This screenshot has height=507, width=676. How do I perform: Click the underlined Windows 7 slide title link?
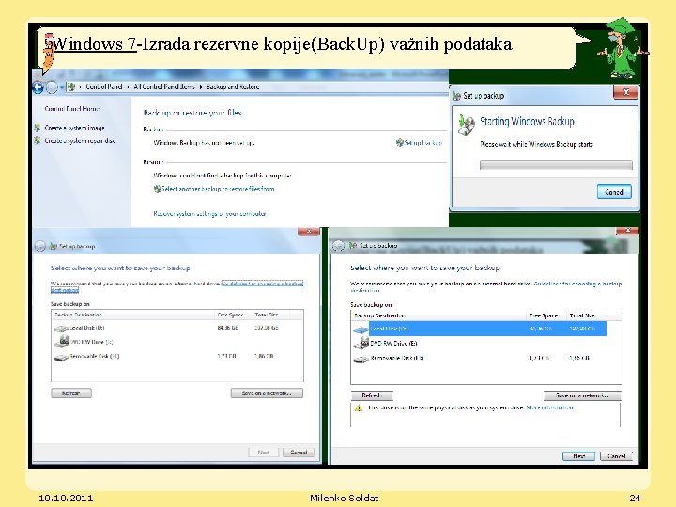(95, 44)
